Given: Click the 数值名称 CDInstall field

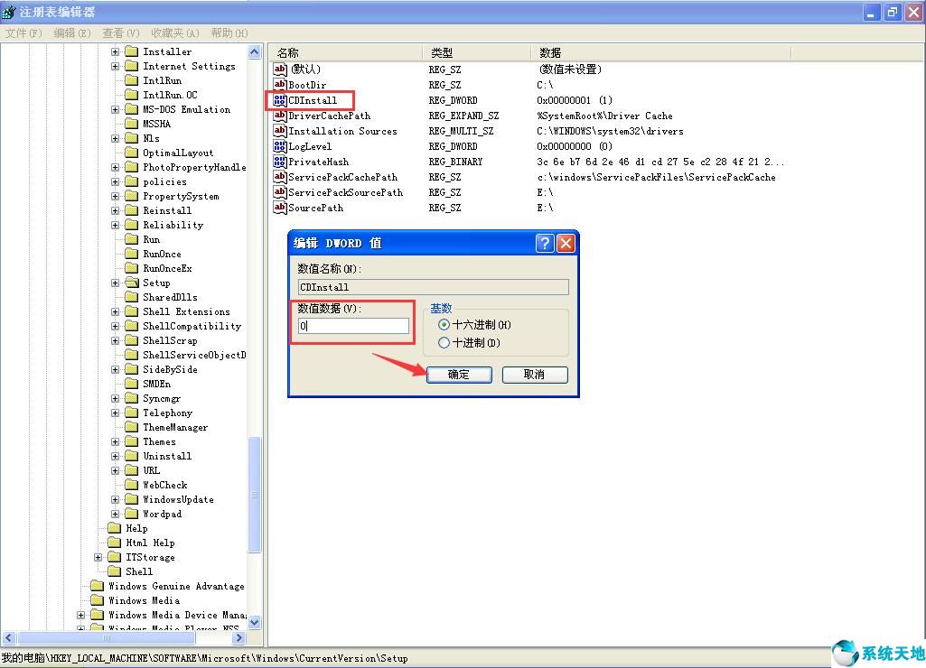Looking at the screenshot, I should [x=433, y=287].
